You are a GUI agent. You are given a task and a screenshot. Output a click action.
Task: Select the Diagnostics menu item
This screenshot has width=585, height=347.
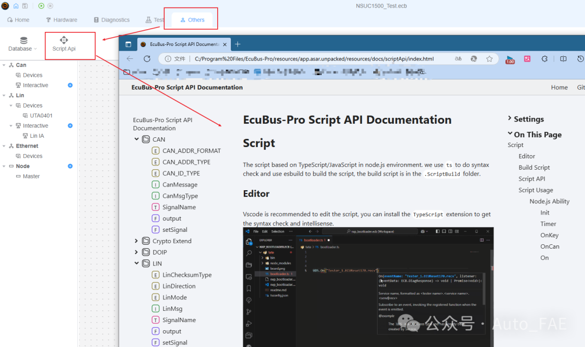[111, 19]
